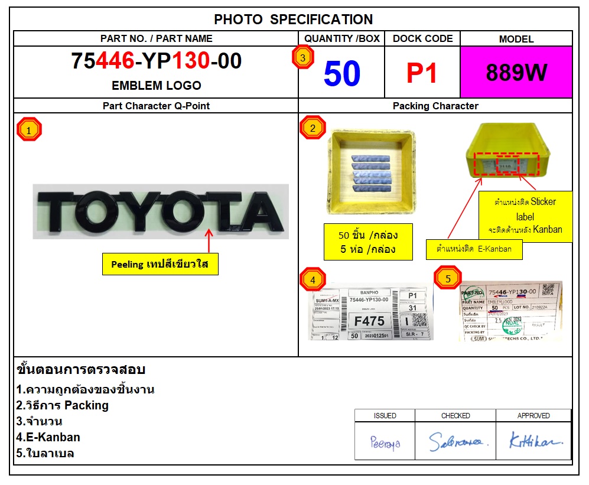
Task: Select inspection step 5.ใบลาเบล
Action: (x=45, y=453)
